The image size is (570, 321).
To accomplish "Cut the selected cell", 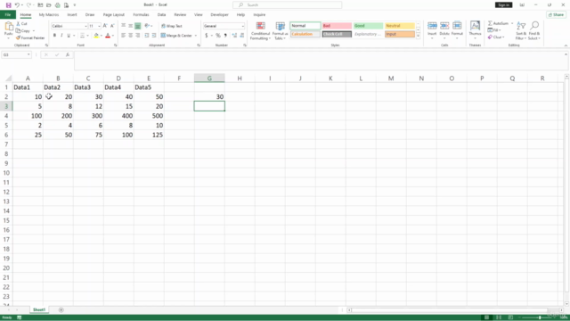I will click(21, 24).
